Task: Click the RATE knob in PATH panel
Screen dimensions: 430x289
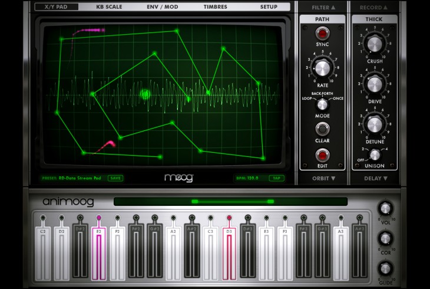Action: 323,68
